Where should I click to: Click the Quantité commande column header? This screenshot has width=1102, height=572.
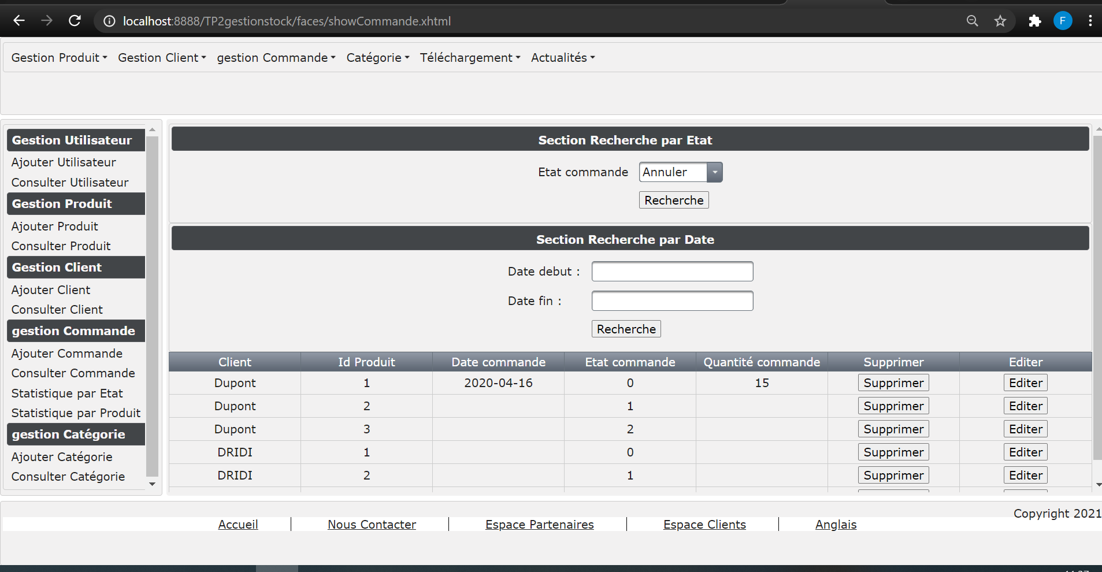(762, 362)
